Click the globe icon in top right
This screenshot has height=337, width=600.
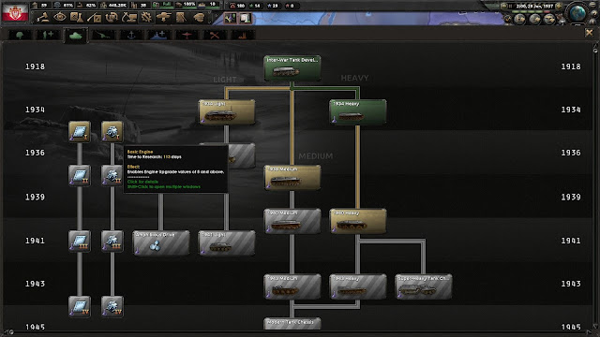click(577, 13)
